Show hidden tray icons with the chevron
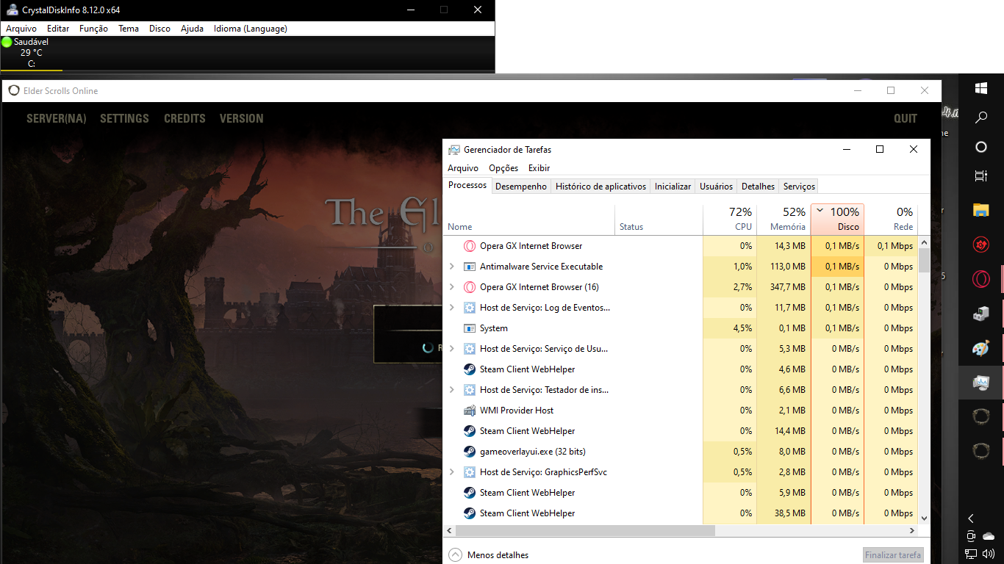The width and height of the screenshot is (1004, 564). coord(971,518)
